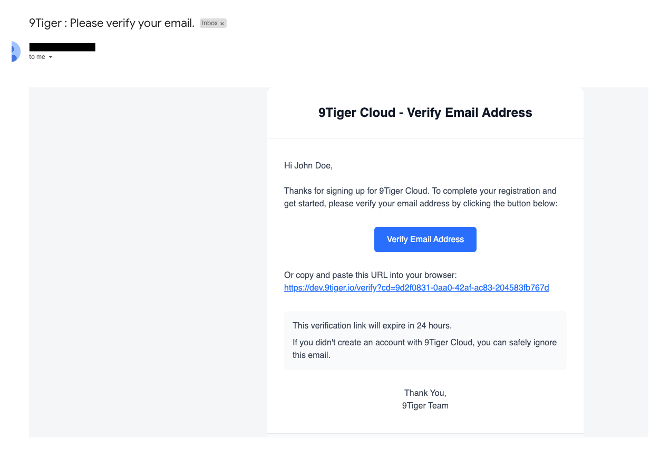Click the "9Tiger" word in subject line
The image size is (660, 449).
(45, 23)
